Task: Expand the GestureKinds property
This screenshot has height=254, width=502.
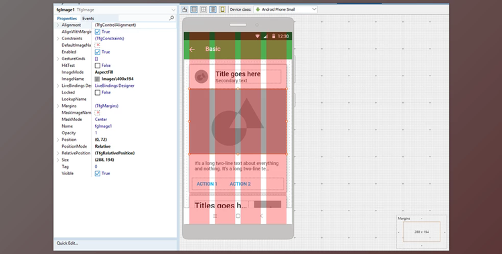Action: point(58,59)
